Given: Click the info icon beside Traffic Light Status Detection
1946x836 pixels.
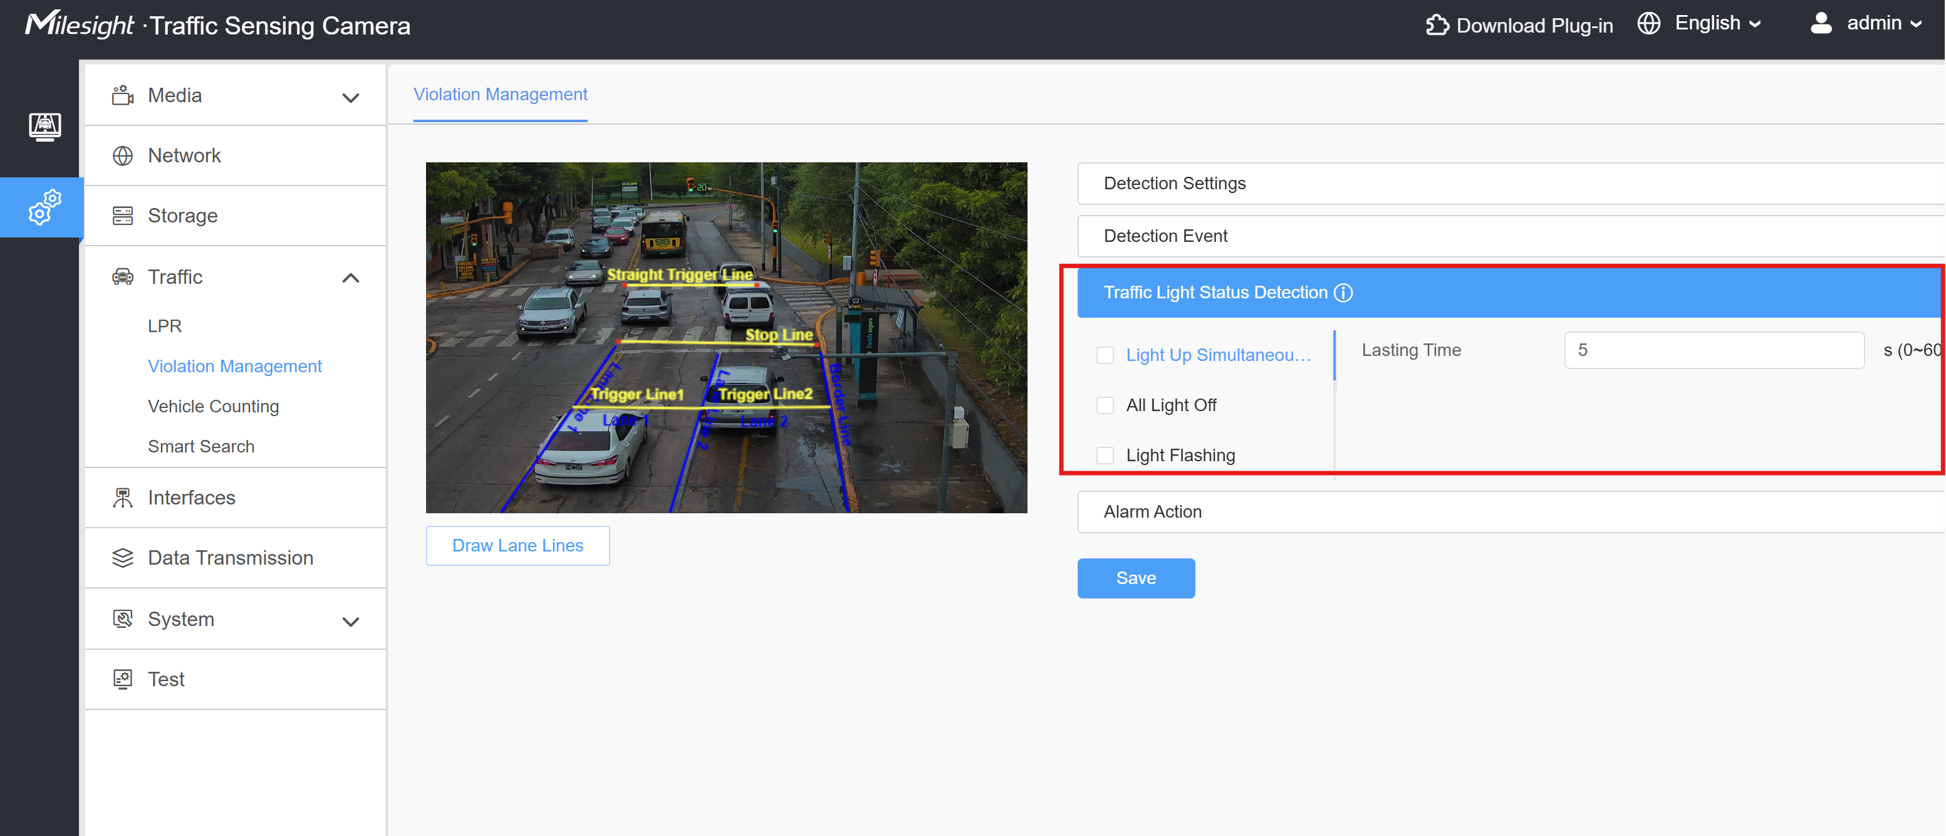Looking at the screenshot, I should 1343,293.
